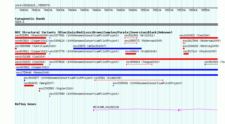The height and width of the screenshot is (124, 225).
Task: Click the nsv499600 (Kidd2010b) variant label
Action: pos(141,51)
